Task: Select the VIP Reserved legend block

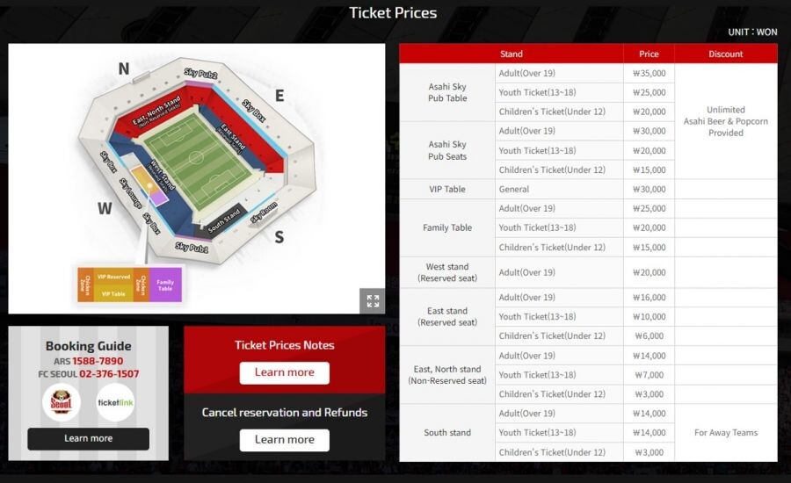Action: click(113, 277)
